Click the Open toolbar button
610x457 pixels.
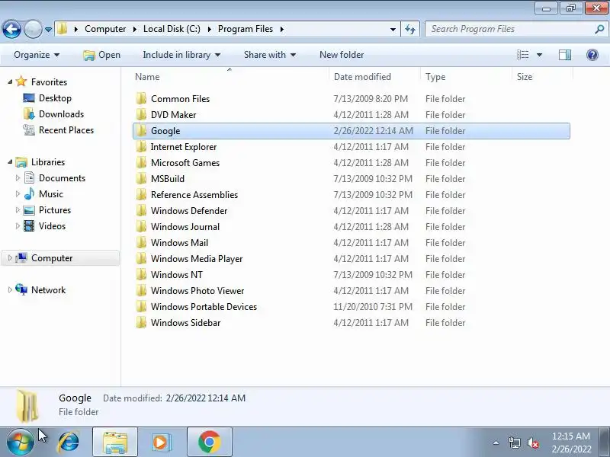(102, 55)
